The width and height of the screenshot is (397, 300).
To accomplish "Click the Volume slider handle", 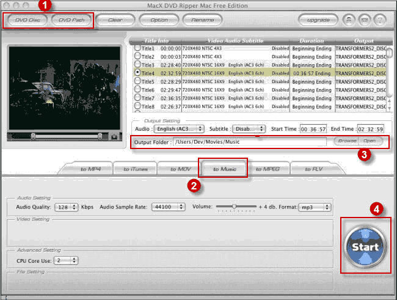I will 234,207.
